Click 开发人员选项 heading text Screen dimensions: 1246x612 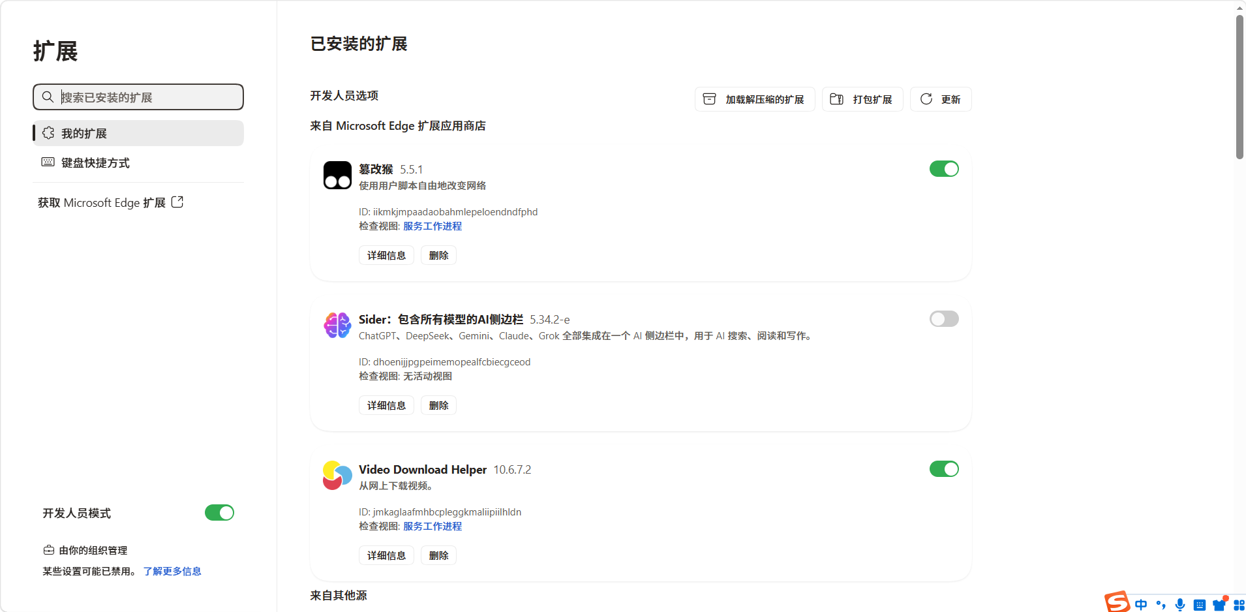(x=344, y=95)
